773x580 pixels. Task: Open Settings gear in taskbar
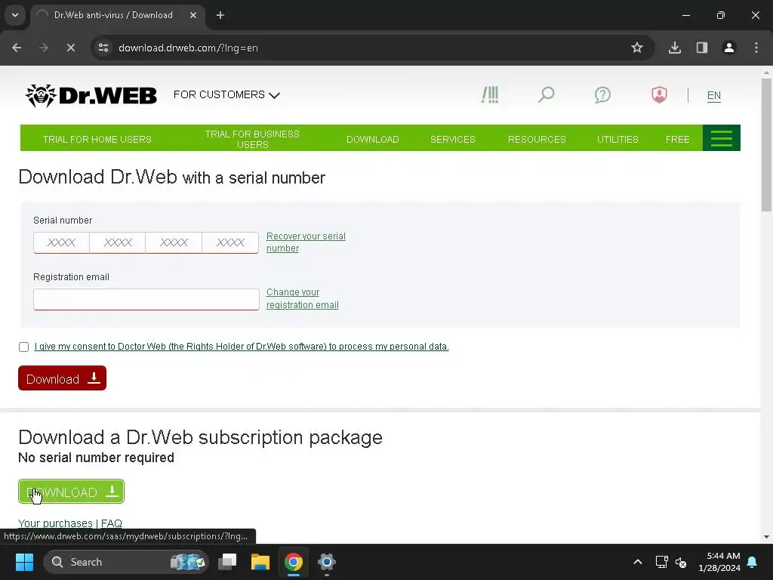(326, 562)
